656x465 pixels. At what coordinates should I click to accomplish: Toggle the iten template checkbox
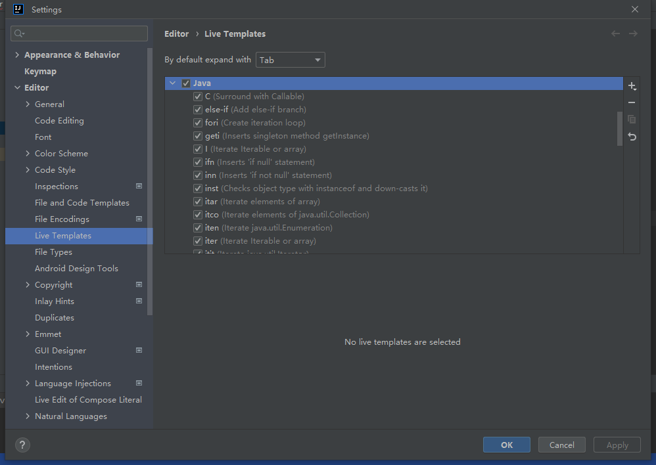click(x=198, y=228)
